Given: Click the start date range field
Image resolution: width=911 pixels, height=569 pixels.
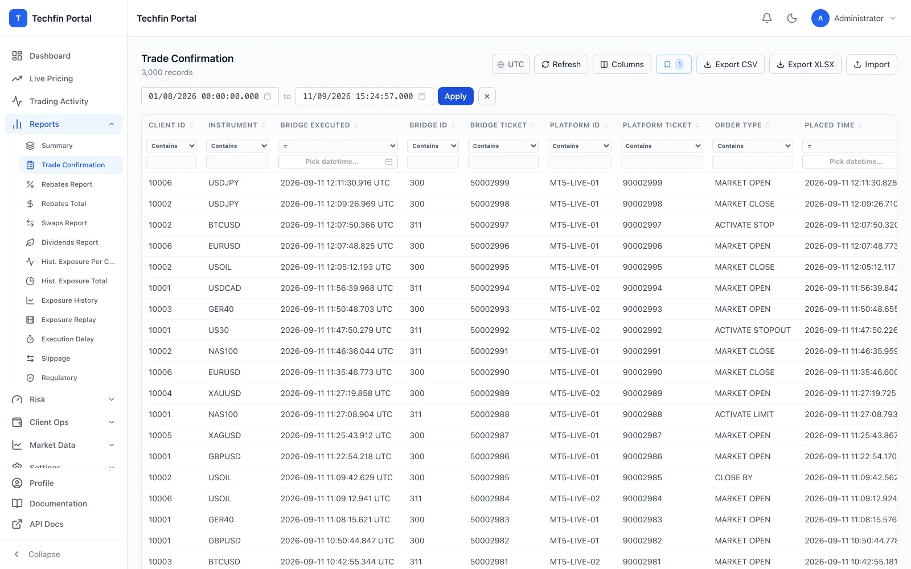Looking at the screenshot, I should click(210, 96).
